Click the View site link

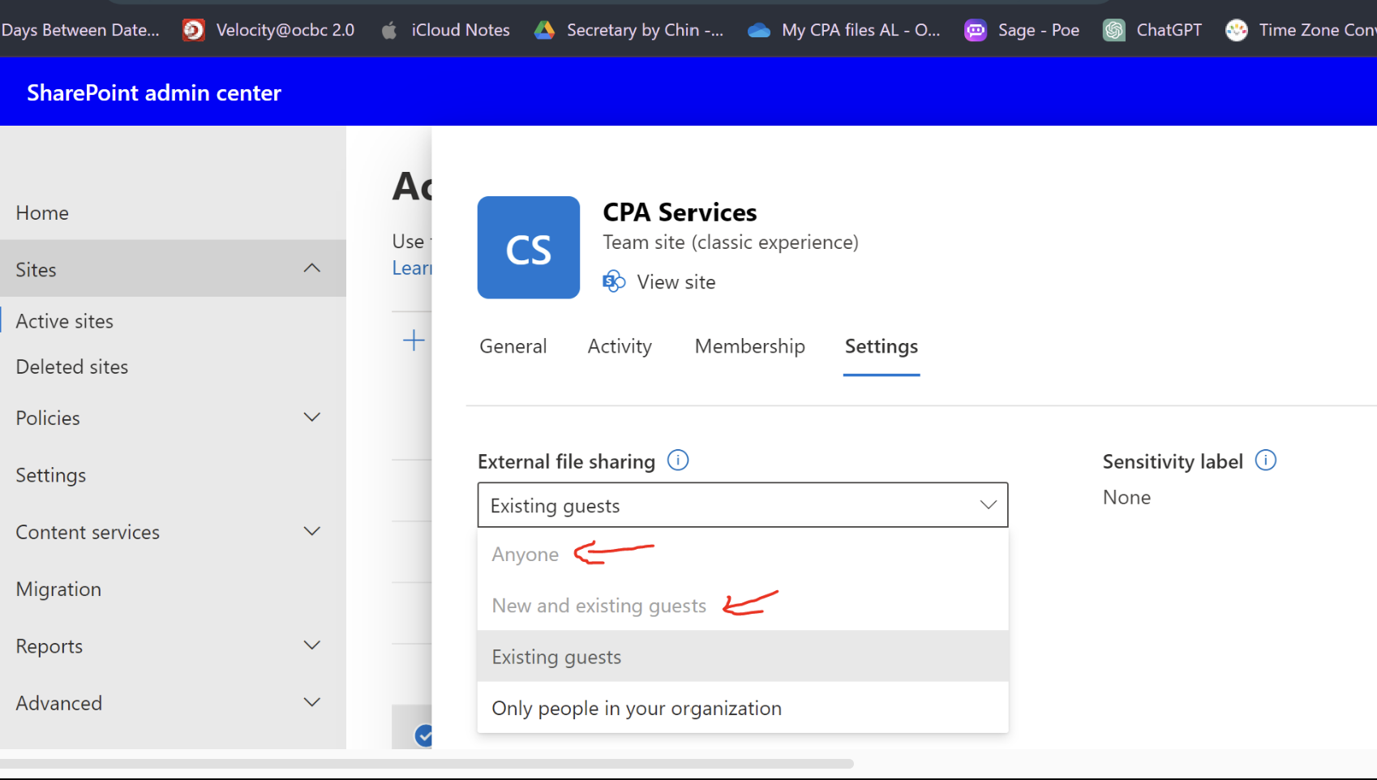point(676,281)
